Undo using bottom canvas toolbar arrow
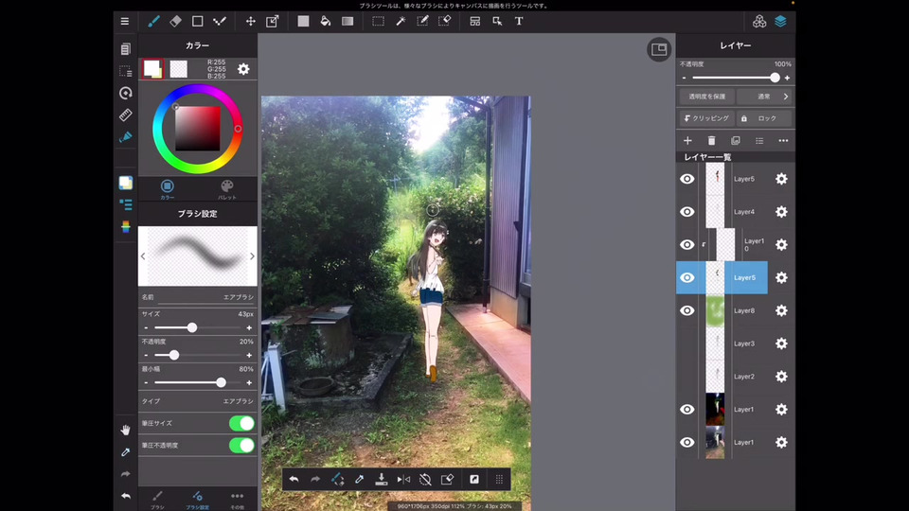The width and height of the screenshot is (909, 511). point(294,479)
